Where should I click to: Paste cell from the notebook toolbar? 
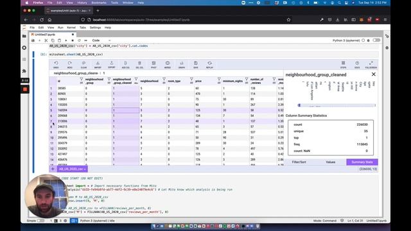(59, 40)
